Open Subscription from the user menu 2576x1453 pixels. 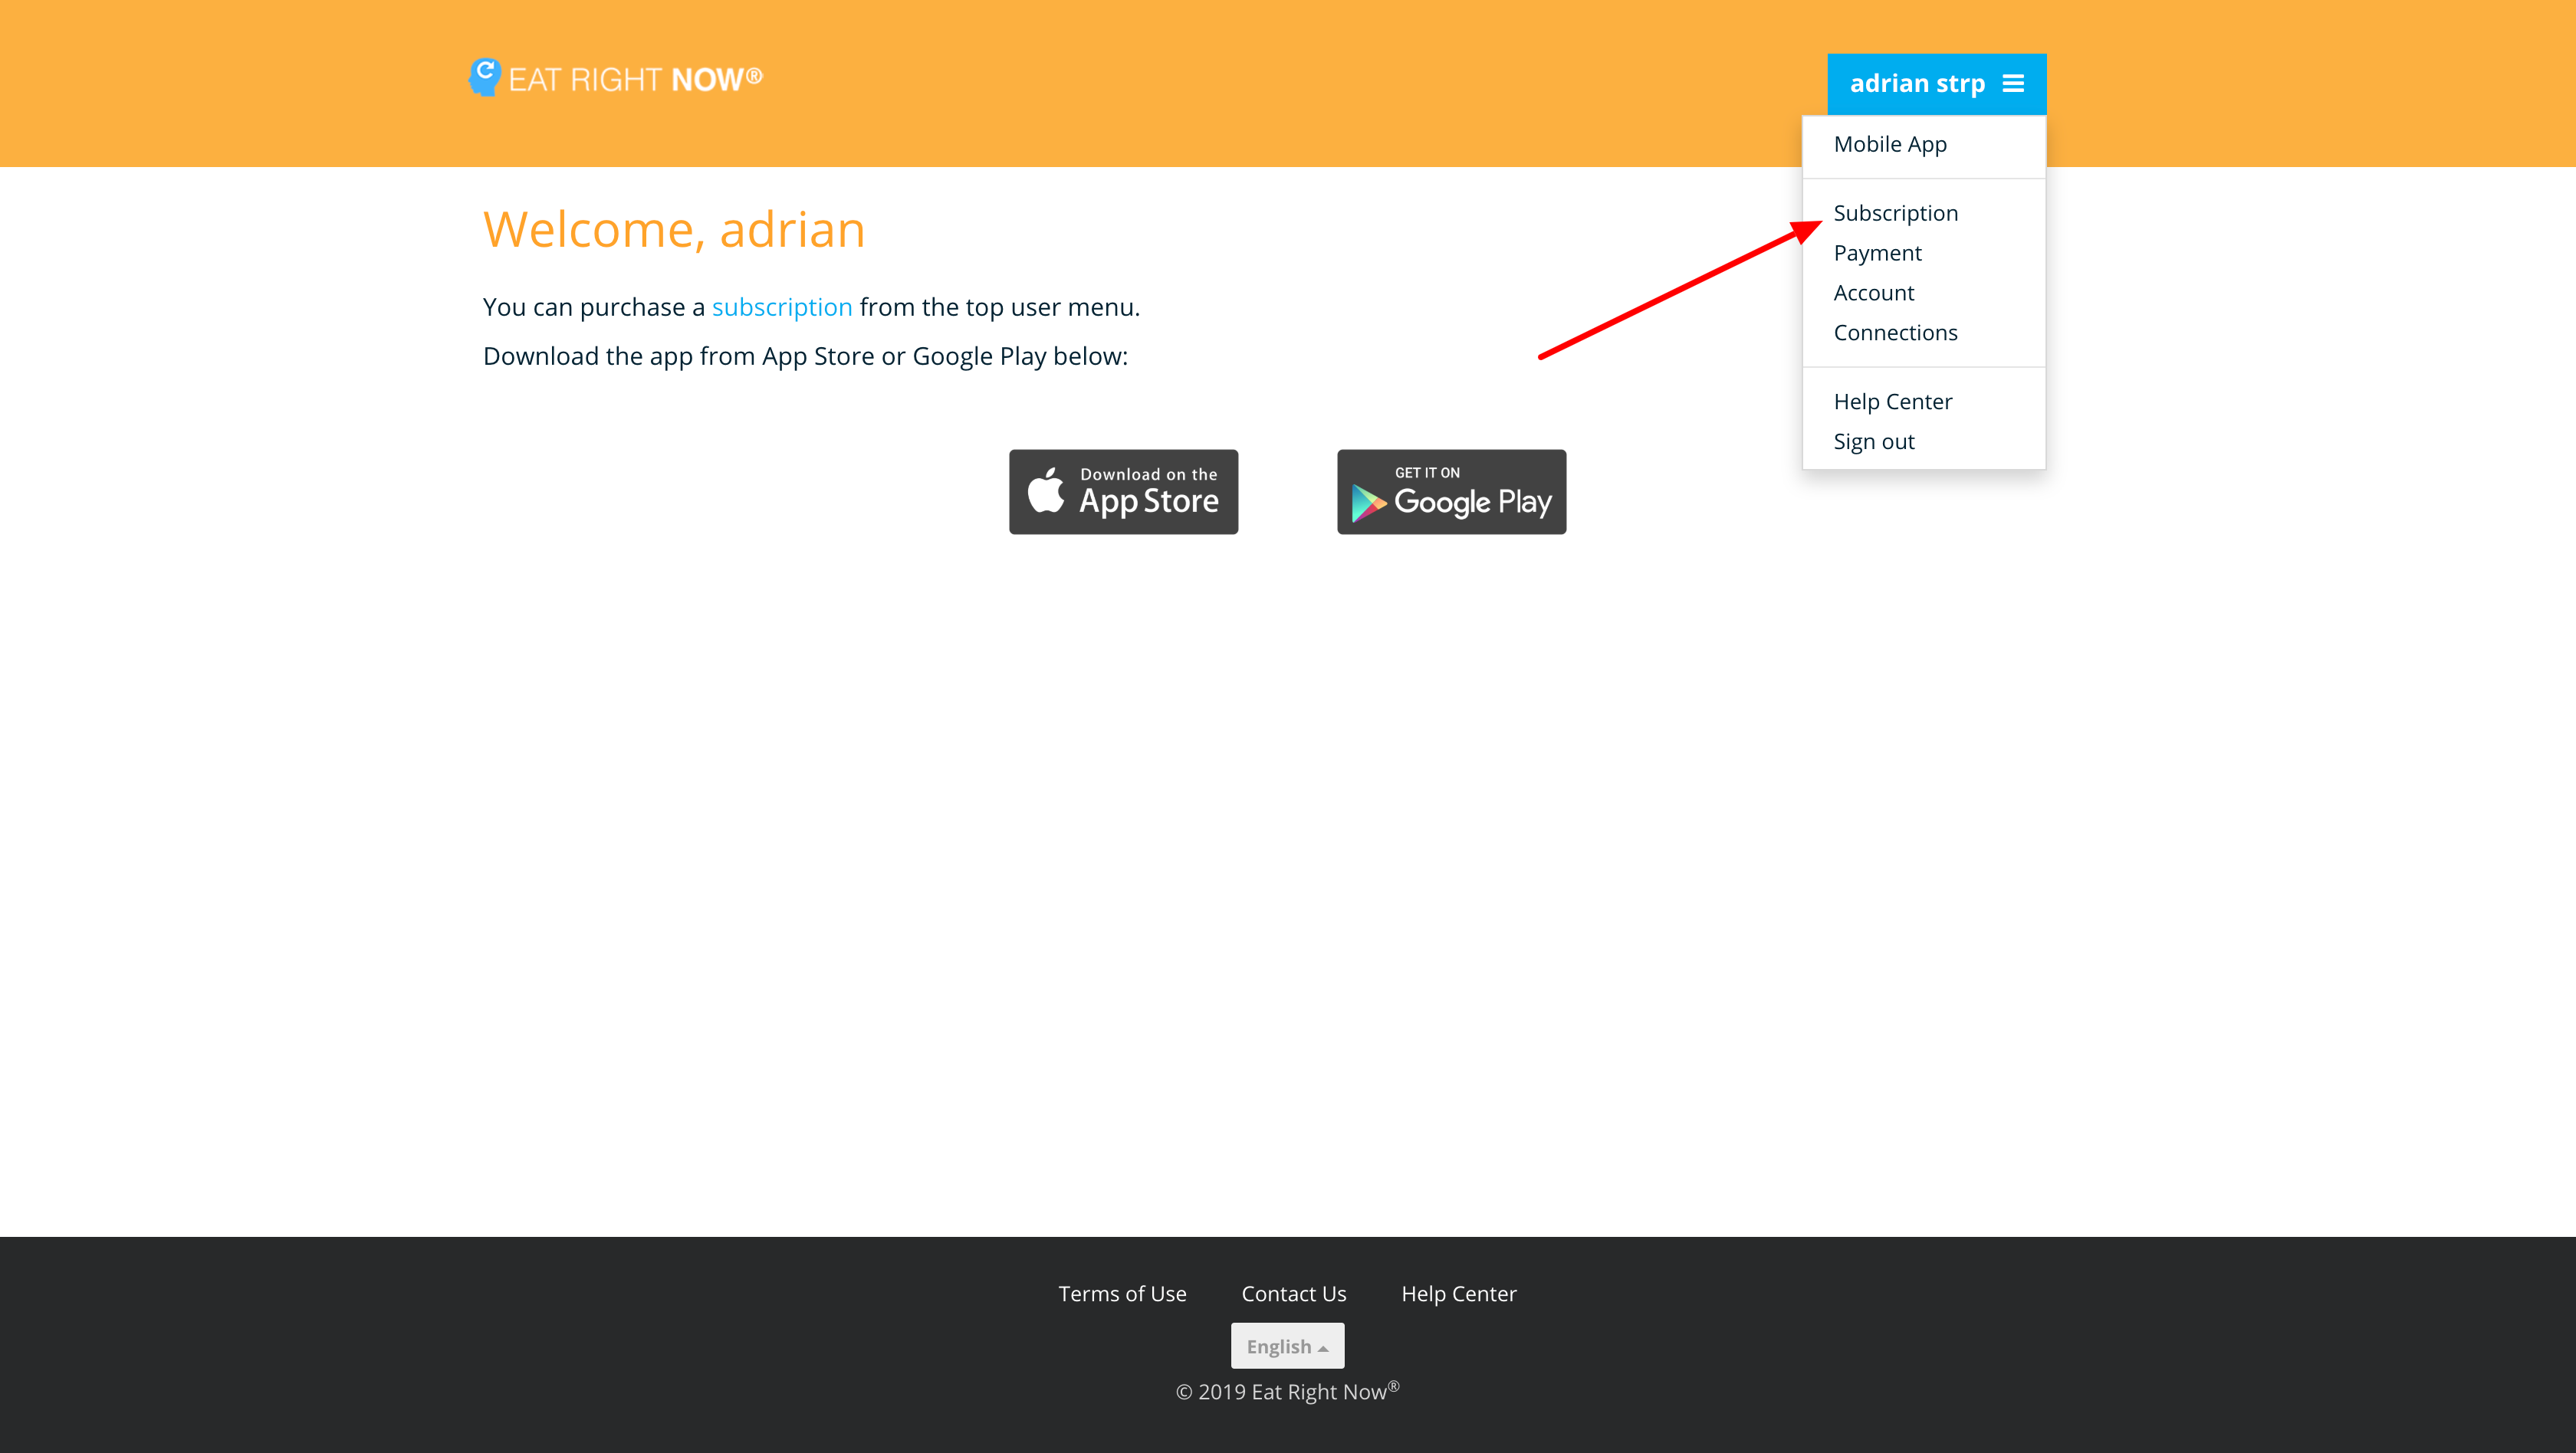(x=1895, y=213)
